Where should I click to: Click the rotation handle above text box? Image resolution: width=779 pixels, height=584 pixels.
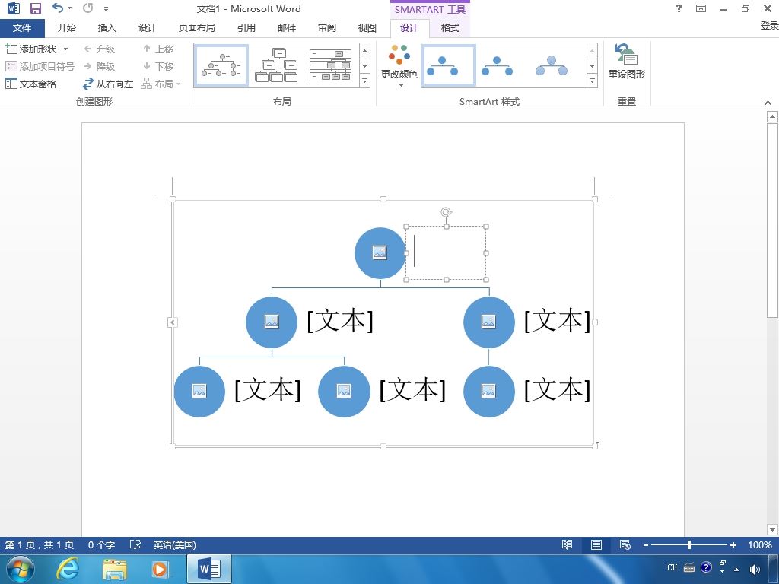pyautogui.click(x=446, y=213)
